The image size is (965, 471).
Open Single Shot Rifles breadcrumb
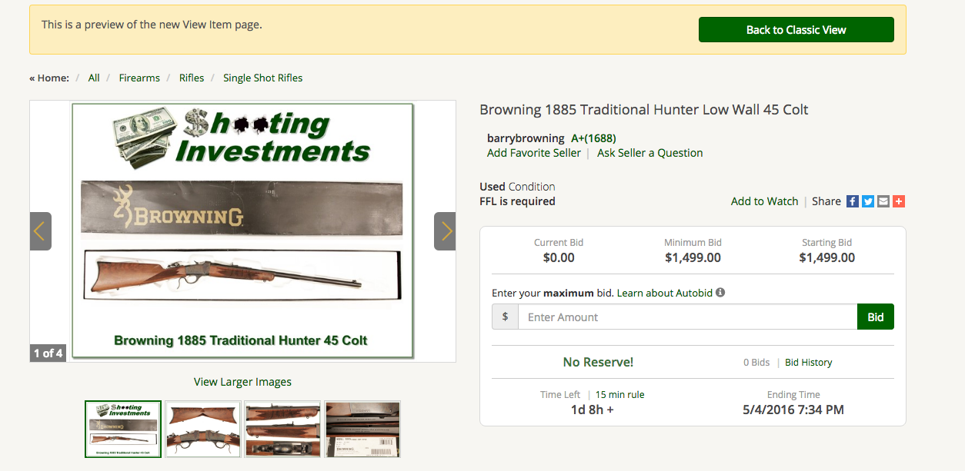click(263, 78)
